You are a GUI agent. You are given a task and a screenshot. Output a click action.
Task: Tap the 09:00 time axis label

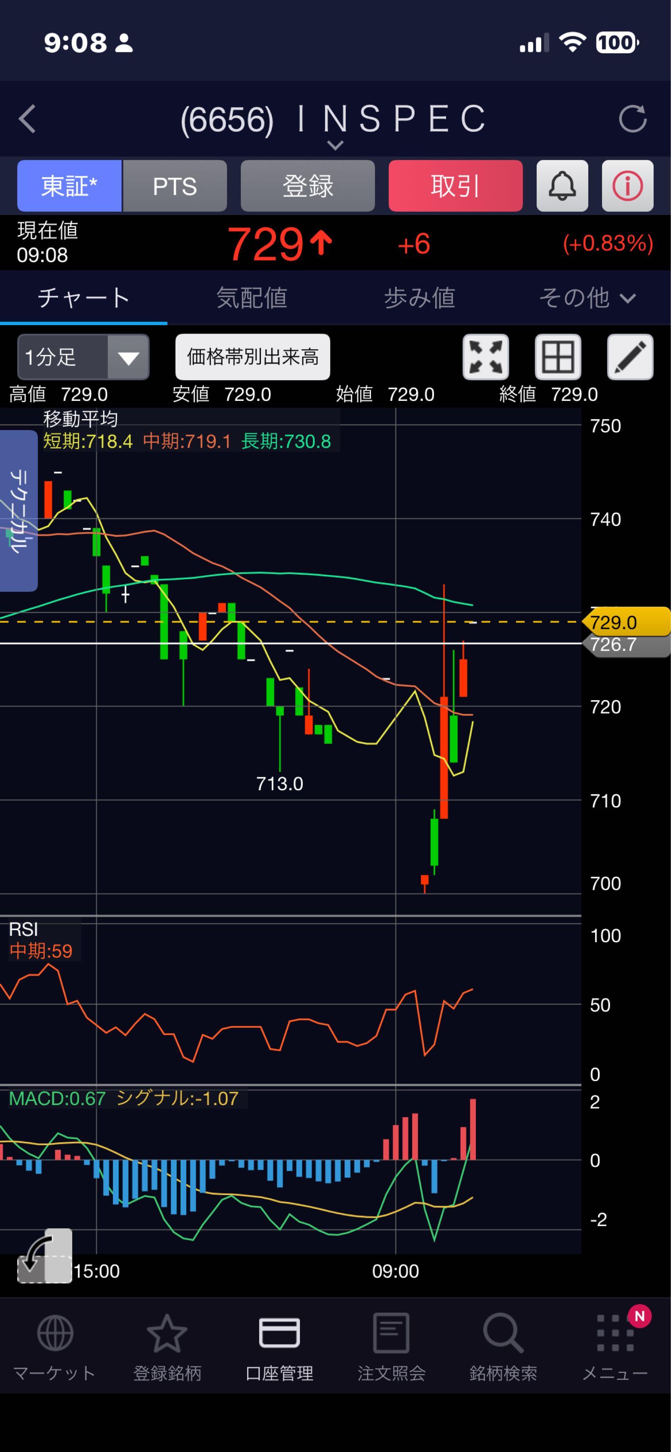tap(396, 1271)
